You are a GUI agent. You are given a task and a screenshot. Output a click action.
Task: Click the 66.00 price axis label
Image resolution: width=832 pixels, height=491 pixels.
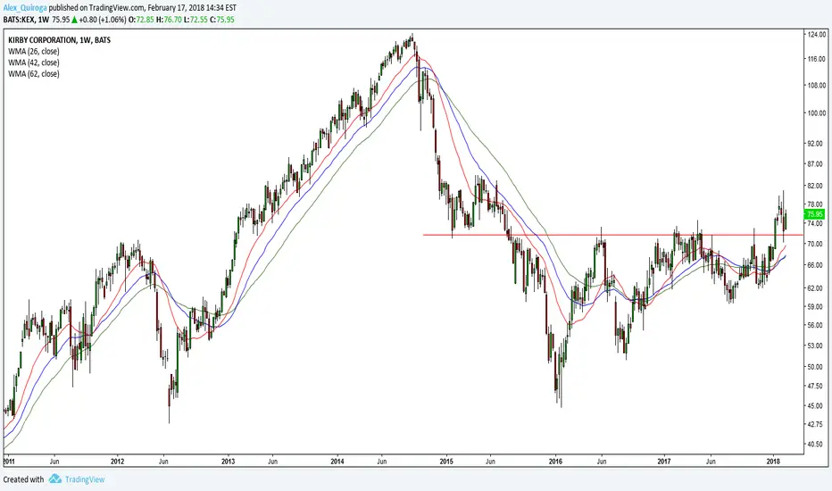(816, 265)
